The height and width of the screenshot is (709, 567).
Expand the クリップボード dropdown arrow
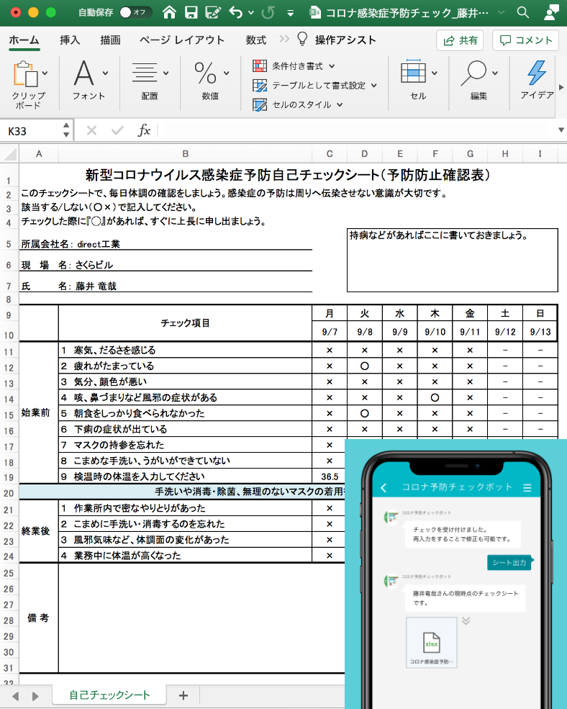tap(45, 73)
